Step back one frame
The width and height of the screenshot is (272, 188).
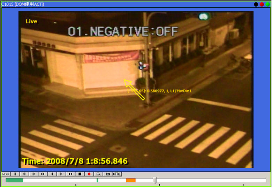(24, 174)
